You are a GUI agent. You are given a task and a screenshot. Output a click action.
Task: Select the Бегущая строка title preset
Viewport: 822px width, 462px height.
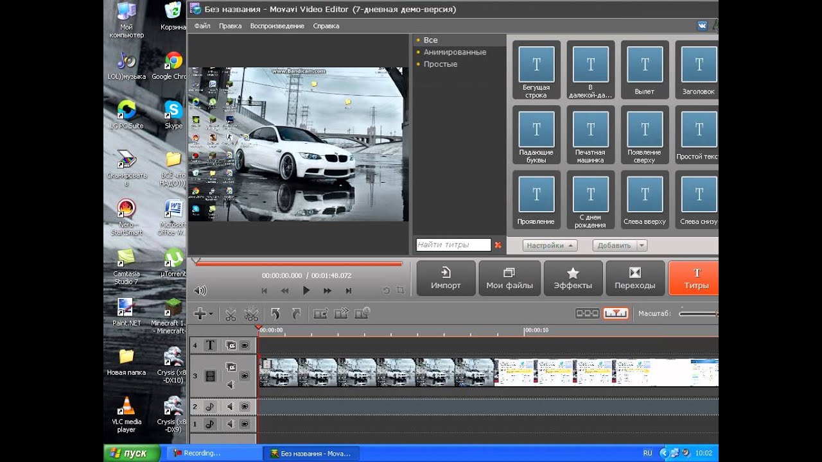click(536, 71)
